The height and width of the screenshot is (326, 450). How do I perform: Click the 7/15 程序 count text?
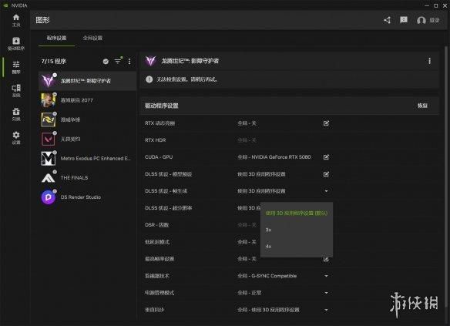point(54,61)
